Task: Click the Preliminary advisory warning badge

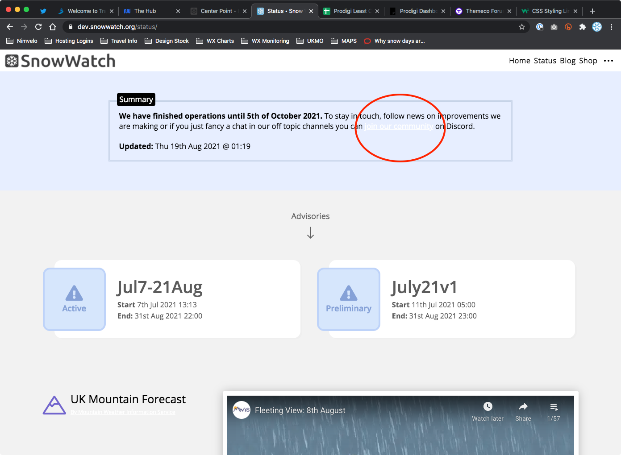Action: click(x=348, y=299)
